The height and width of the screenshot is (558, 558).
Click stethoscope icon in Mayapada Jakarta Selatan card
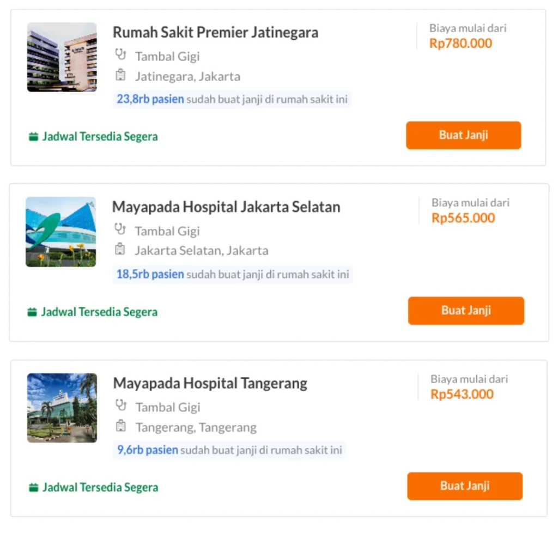[120, 229]
